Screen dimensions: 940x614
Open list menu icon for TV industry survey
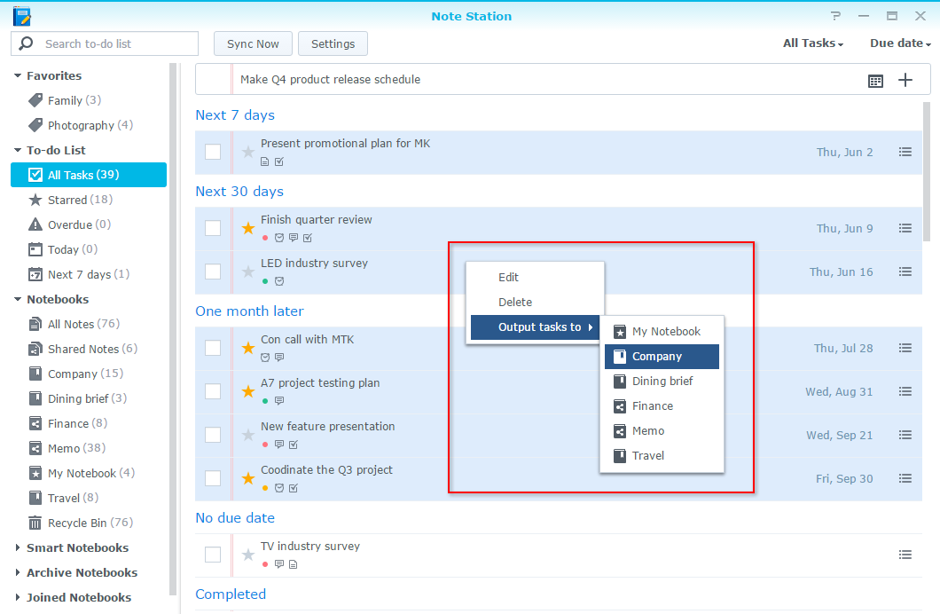click(x=905, y=555)
